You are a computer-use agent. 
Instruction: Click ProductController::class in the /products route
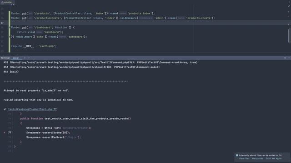tap(73, 13)
